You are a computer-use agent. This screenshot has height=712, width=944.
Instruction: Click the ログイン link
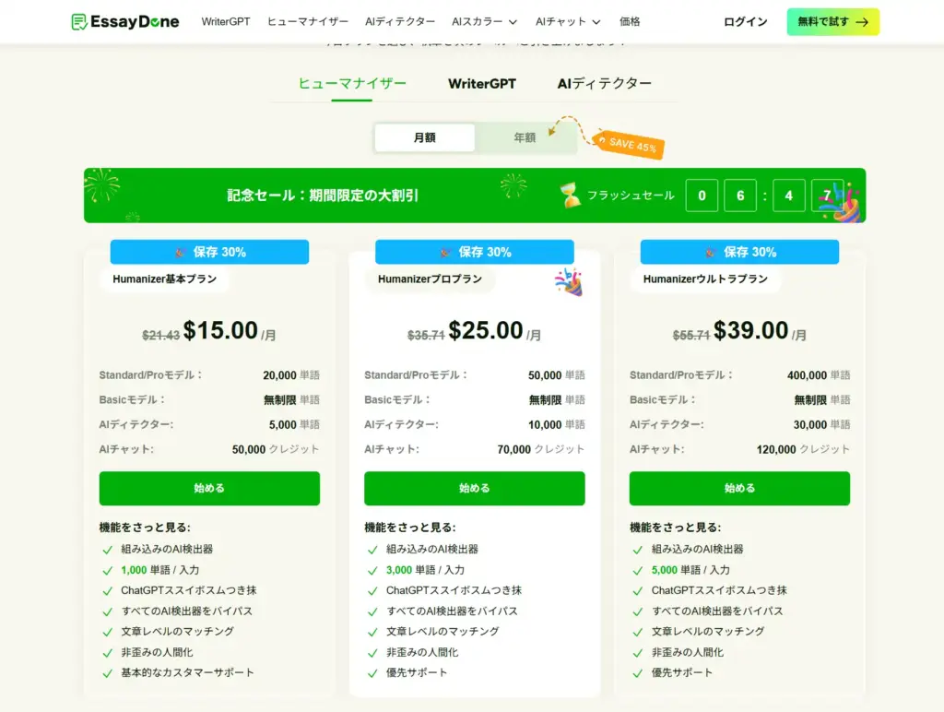(745, 21)
